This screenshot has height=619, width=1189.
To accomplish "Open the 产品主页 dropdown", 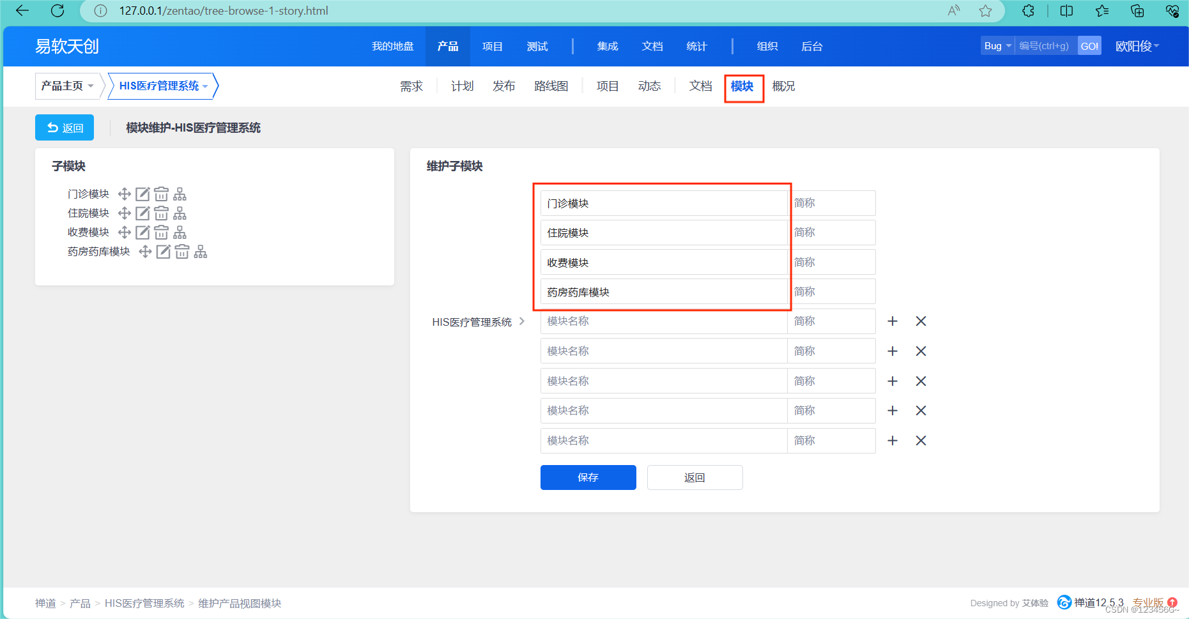I will pyautogui.click(x=67, y=86).
